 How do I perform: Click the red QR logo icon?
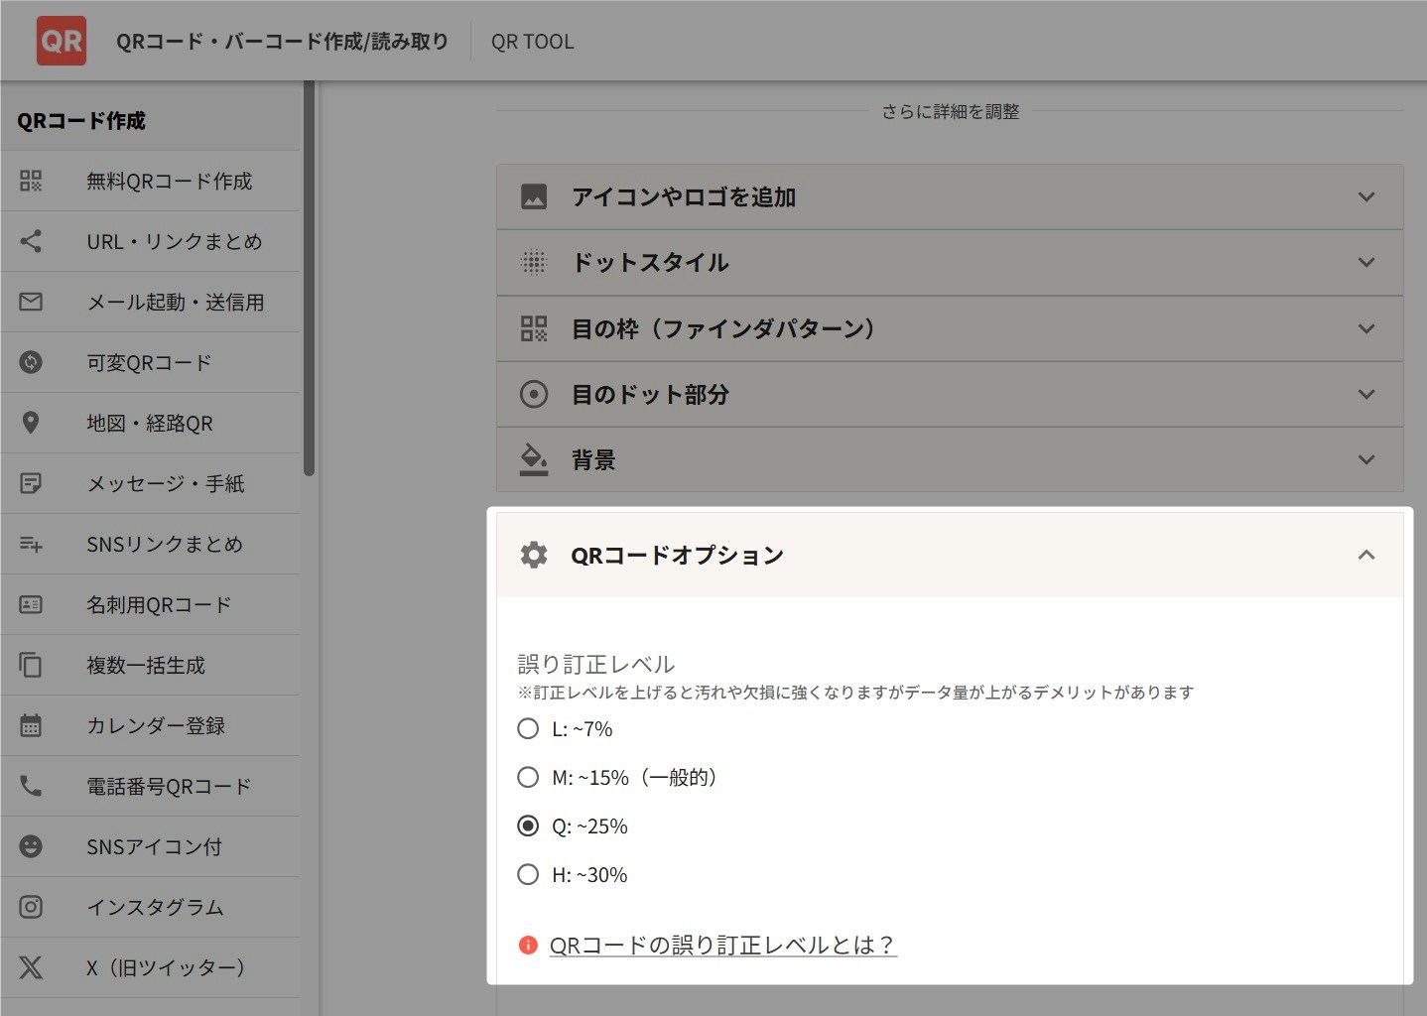point(62,41)
